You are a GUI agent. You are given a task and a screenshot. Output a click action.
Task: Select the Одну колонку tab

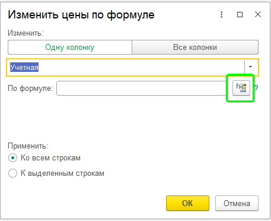(70, 48)
